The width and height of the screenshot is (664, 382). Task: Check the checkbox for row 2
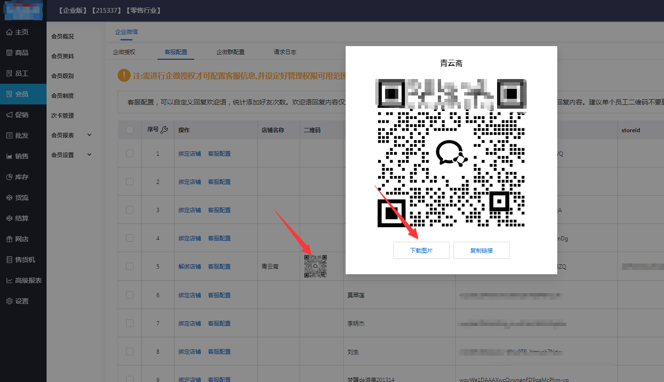(130, 182)
